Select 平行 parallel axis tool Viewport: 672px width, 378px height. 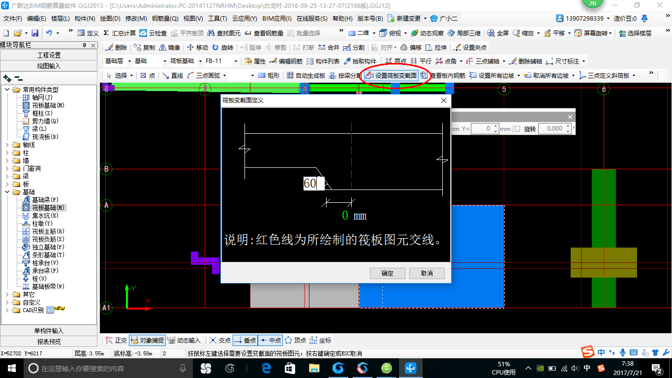point(421,62)
